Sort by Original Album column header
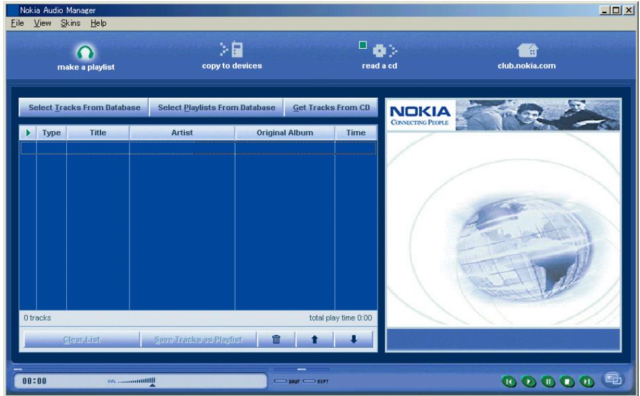The width and height of the screenshot is (640, 396). tap(285, 133)
